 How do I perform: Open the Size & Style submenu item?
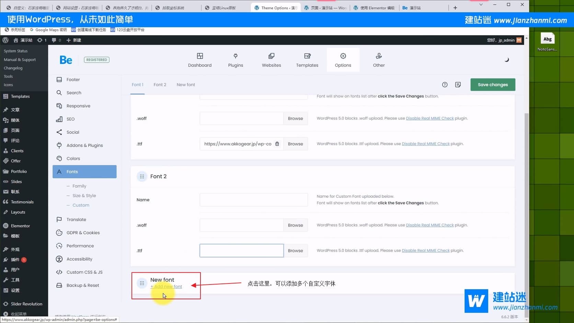point(84,196)
